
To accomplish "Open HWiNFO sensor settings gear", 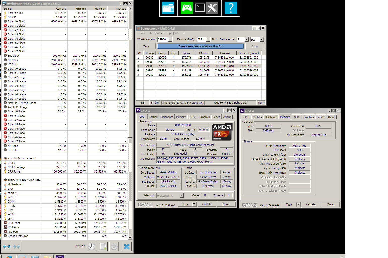I will [114, 246].
